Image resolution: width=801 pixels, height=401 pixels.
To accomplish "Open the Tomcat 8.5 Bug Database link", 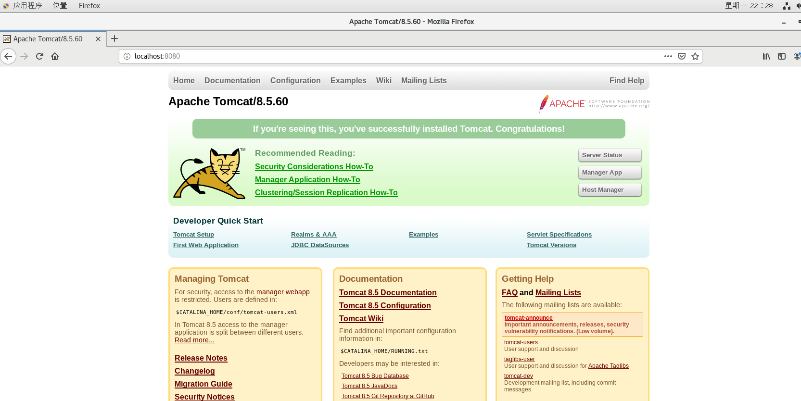I will tap(375, 376).
